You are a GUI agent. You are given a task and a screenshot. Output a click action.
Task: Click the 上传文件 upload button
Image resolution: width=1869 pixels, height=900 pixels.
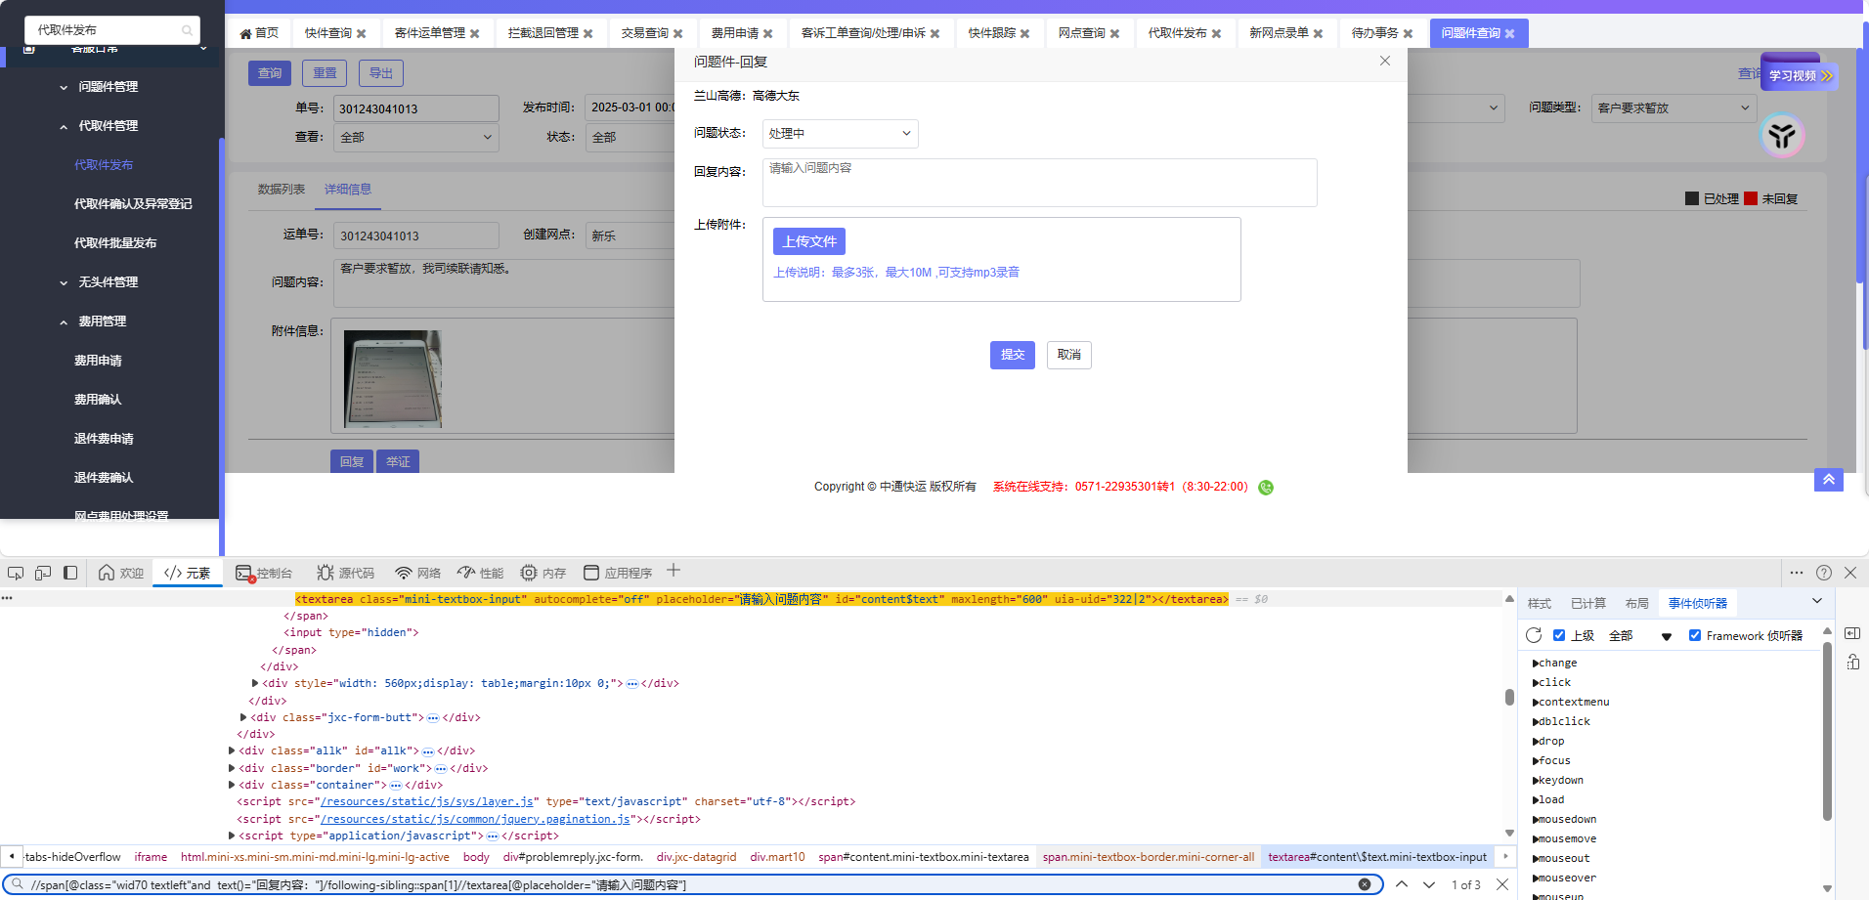(x=809, y=241)
